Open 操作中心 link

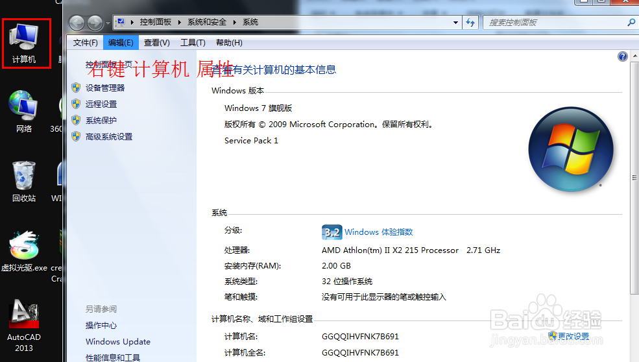point(101,325)
